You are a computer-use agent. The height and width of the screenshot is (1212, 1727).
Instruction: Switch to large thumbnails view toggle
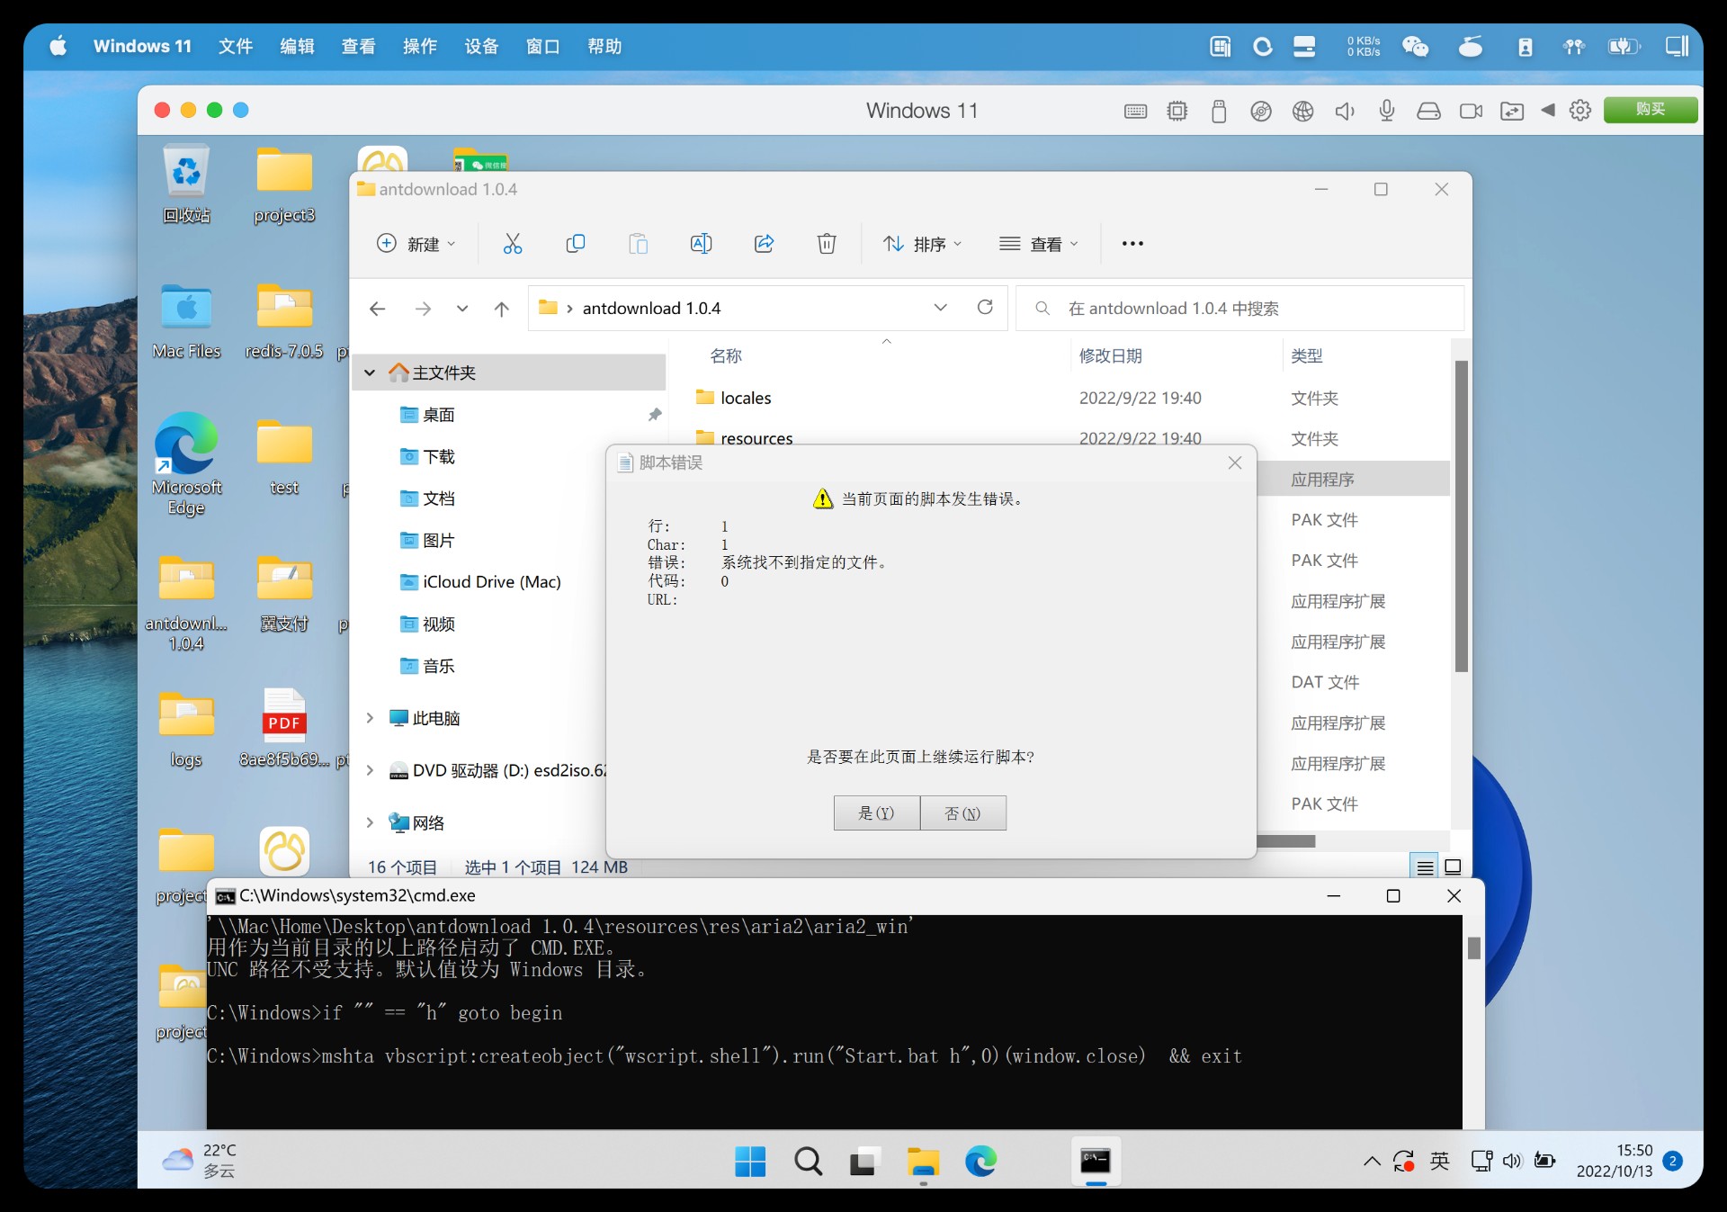click(1453, 867)
